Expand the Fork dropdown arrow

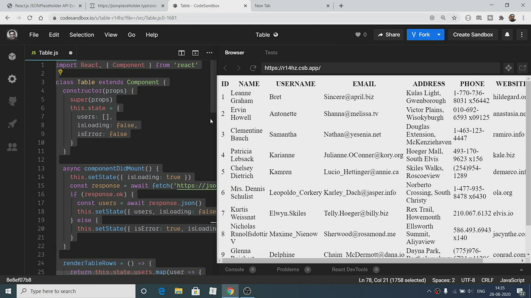[x=439, y=34]
